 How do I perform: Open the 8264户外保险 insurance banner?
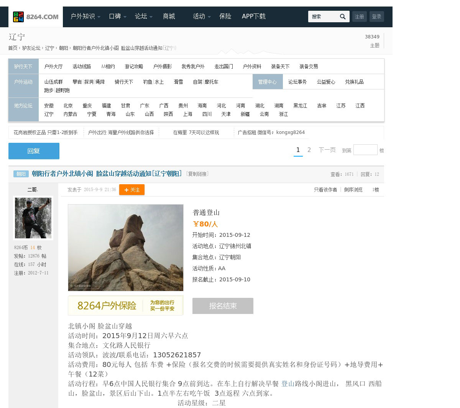(125, 306)
